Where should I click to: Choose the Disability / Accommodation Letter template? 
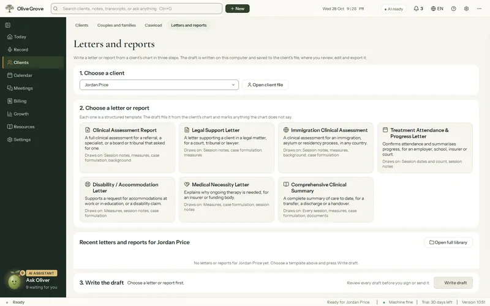[x=127, y=200]
